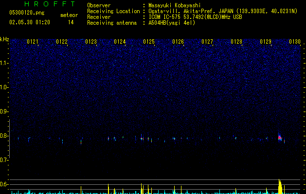306x194 pixels.
Task: Click the Observer label
Action: tap(99, 5)
